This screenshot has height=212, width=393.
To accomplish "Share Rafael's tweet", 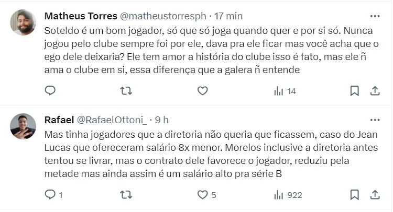I will coord(375,195).
